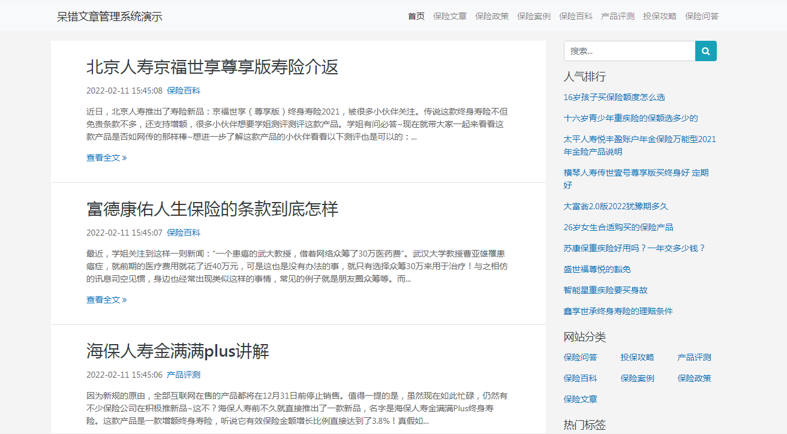Click summary text starting 近日，北京人寿推出了
This screenshot has height=434, width=787.
[298, 124]
